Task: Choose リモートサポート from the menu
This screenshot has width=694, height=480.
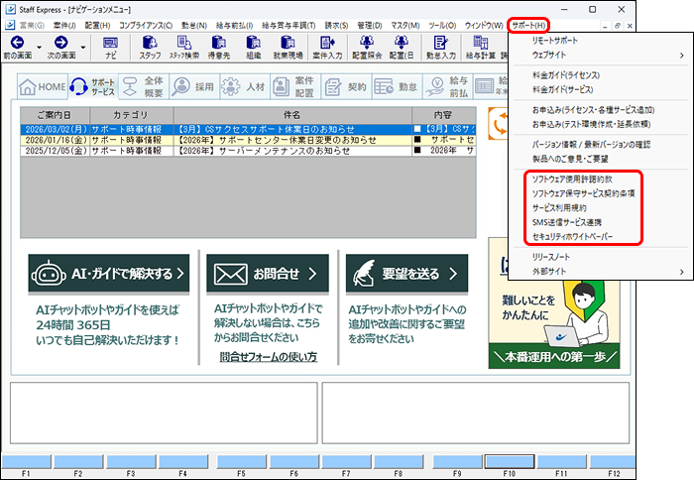Action: (555, 41)
